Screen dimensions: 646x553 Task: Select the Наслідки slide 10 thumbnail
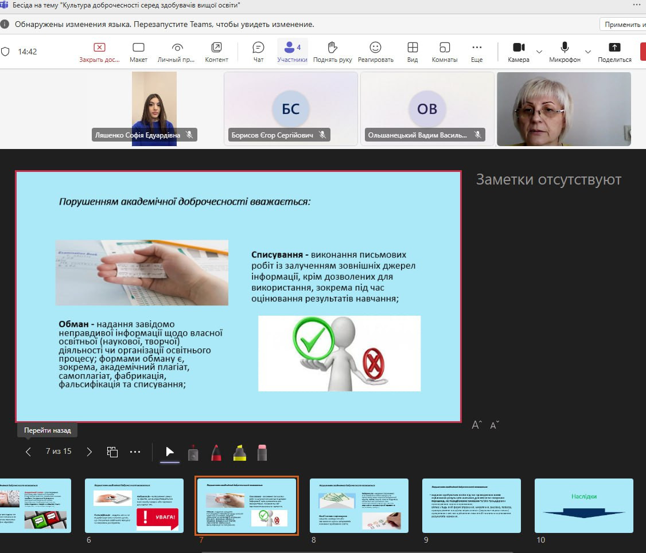583,505
